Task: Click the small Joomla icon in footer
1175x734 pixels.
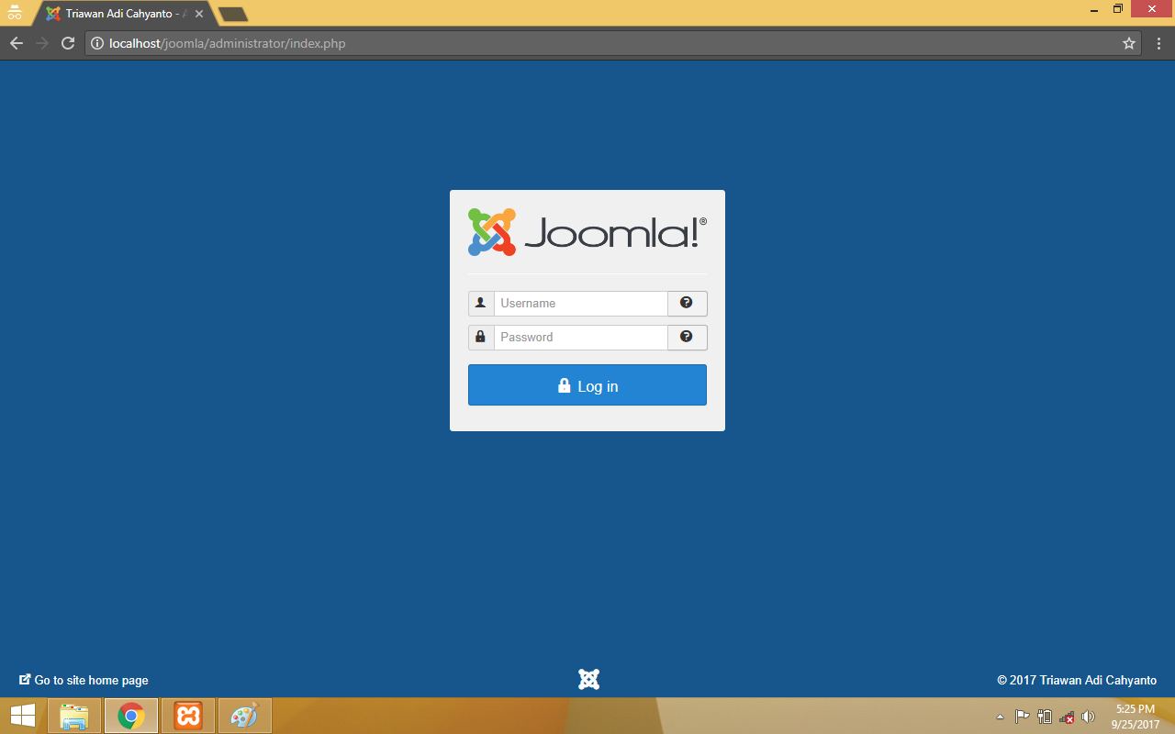Action: tap(588, 679)
